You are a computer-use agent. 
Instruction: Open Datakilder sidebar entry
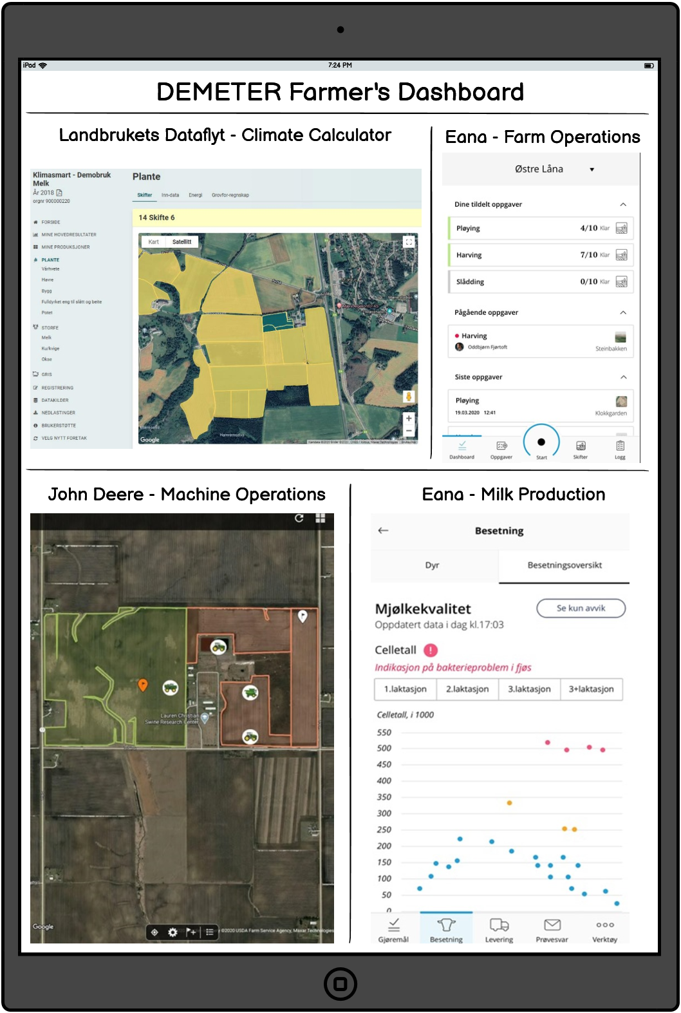[51, 400]
